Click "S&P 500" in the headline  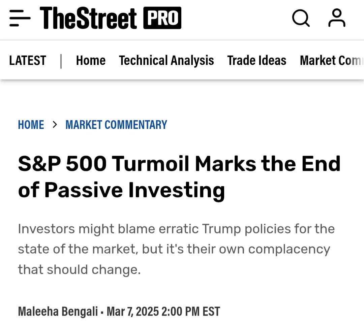(x=62, y=164)
